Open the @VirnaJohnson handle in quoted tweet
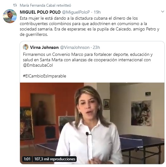 click(75, 47)
